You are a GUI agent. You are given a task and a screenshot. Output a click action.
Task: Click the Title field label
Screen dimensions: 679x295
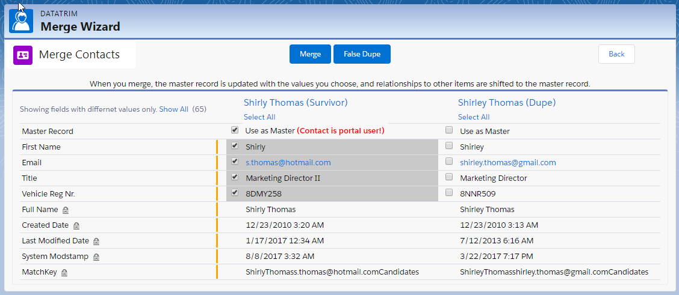tap(29, 178)
